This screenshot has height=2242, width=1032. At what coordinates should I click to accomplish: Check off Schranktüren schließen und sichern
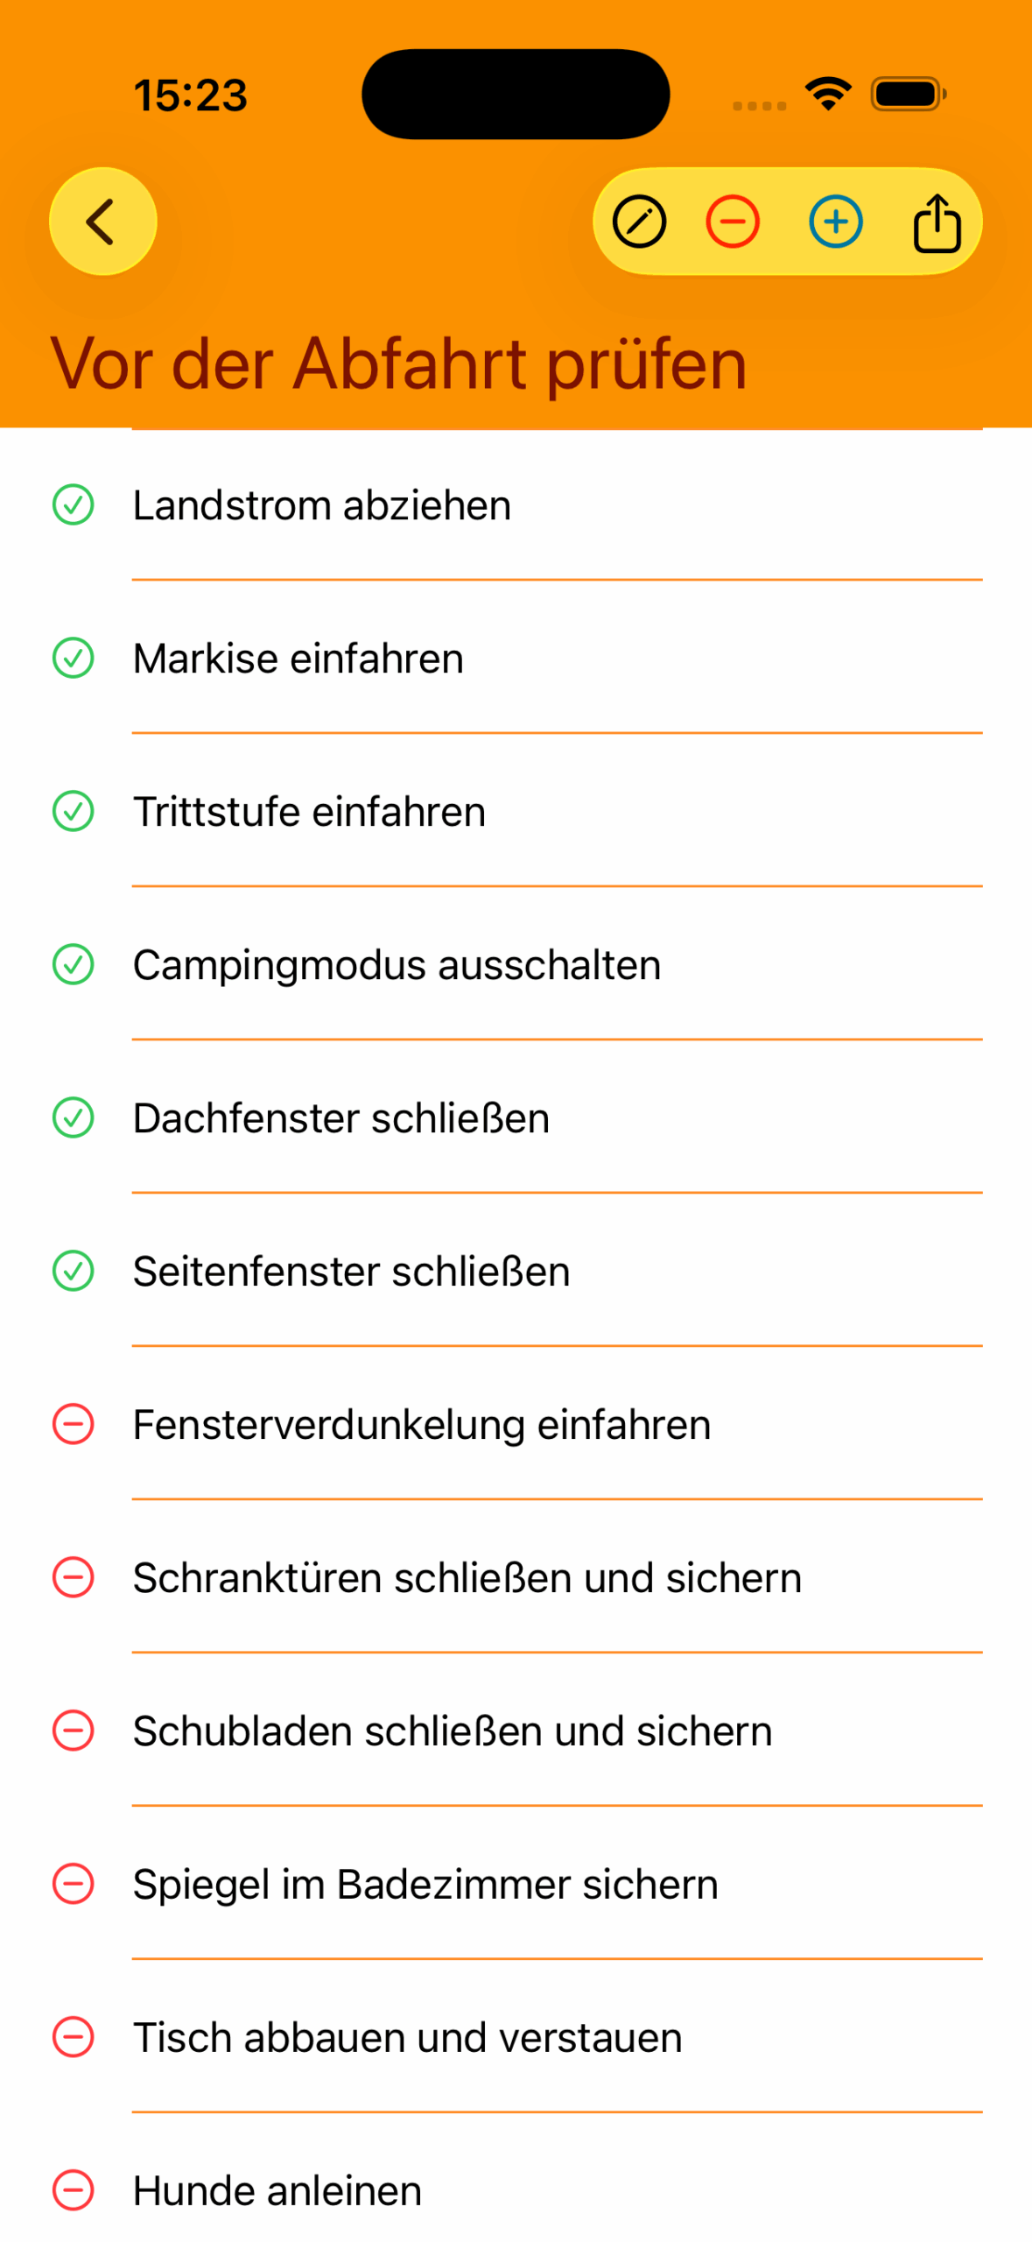[x=74, y=1578]
